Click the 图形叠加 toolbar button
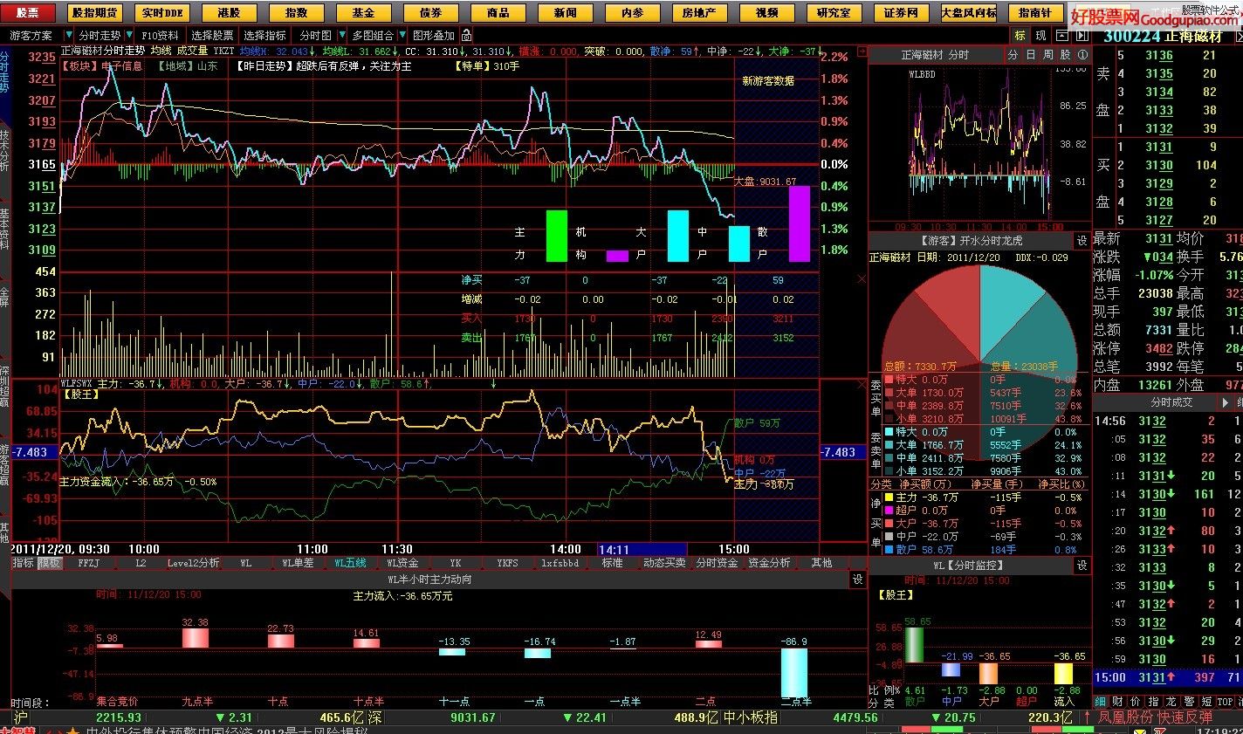The image size is (1243, 734). tap(433, 36)
